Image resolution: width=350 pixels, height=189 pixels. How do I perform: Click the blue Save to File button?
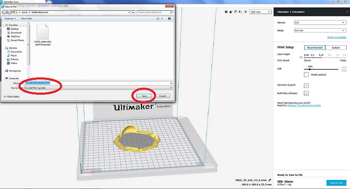pos(336,183)
